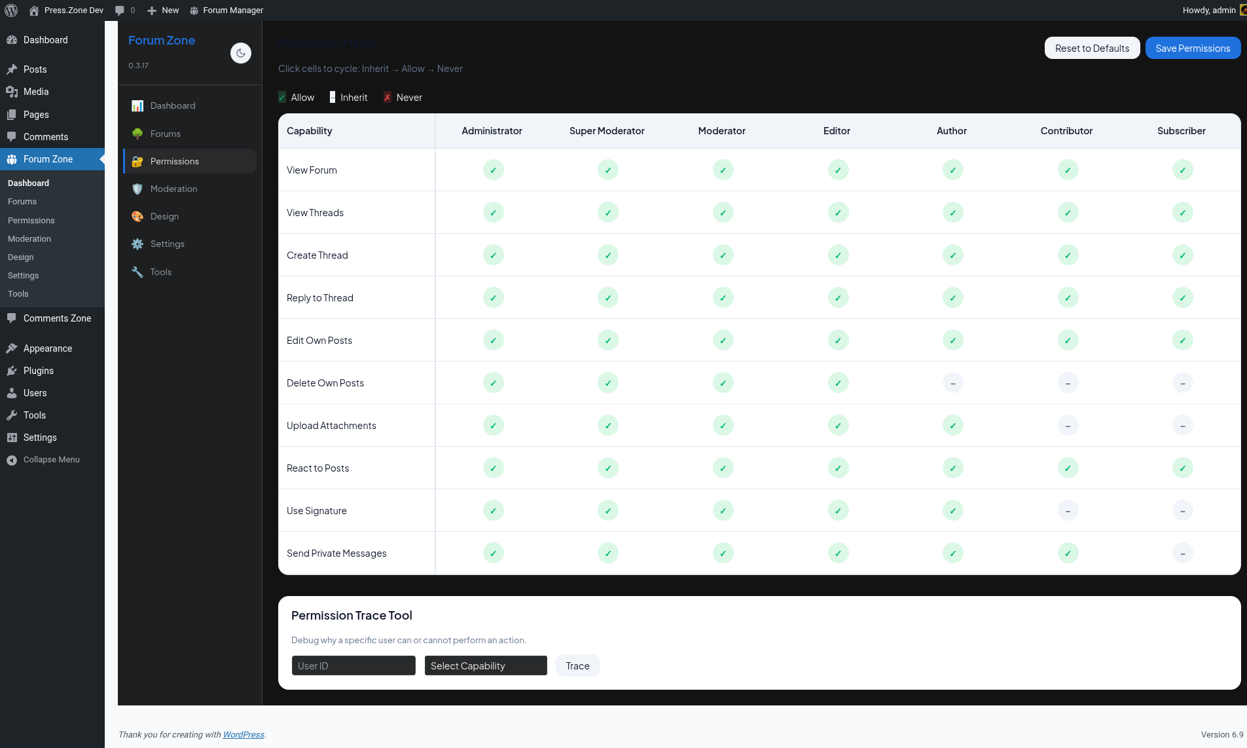Click the Send Private Messages row label
Viewport: 1247px width, 748px height.
336,553
